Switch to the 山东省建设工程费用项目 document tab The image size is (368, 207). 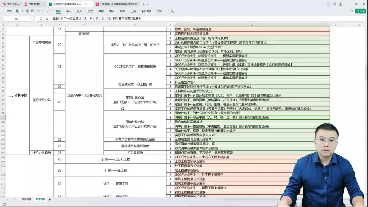pyautogui.click(x=116, y=4)
